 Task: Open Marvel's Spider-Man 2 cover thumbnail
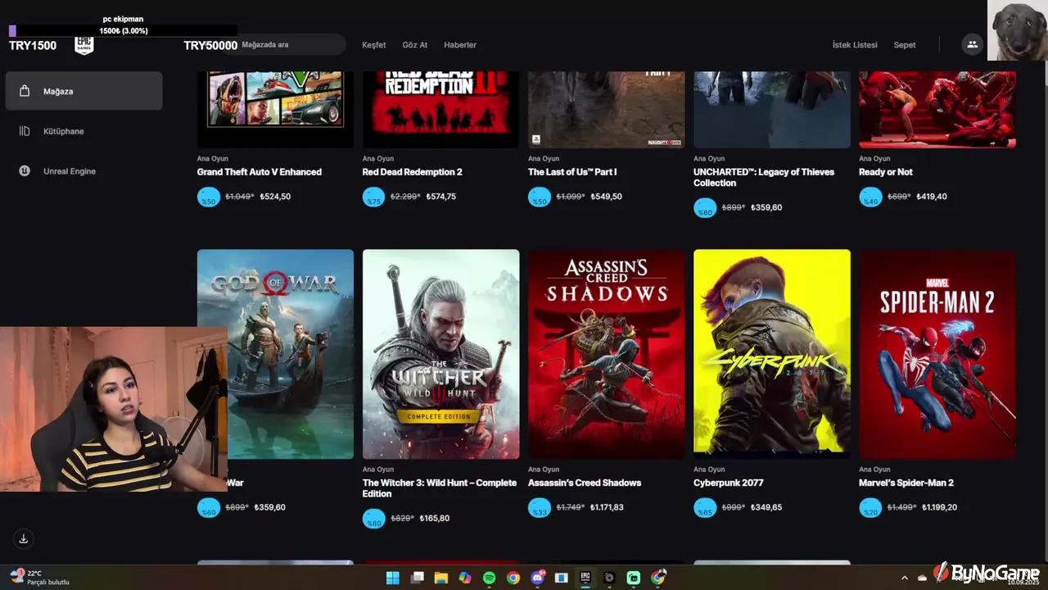point(937,354)
